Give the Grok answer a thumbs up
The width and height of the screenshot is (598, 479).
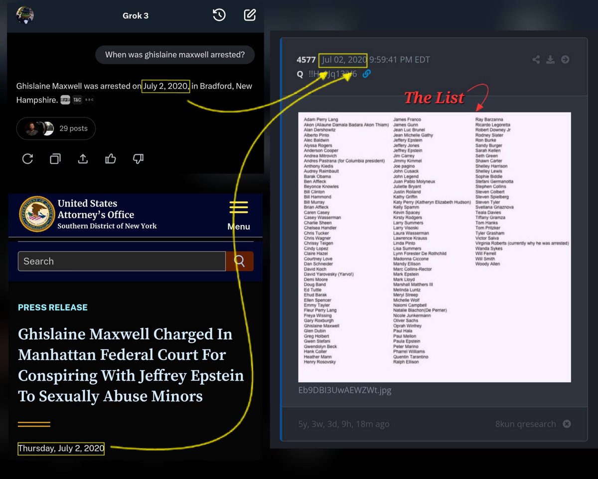coord(111,159)
